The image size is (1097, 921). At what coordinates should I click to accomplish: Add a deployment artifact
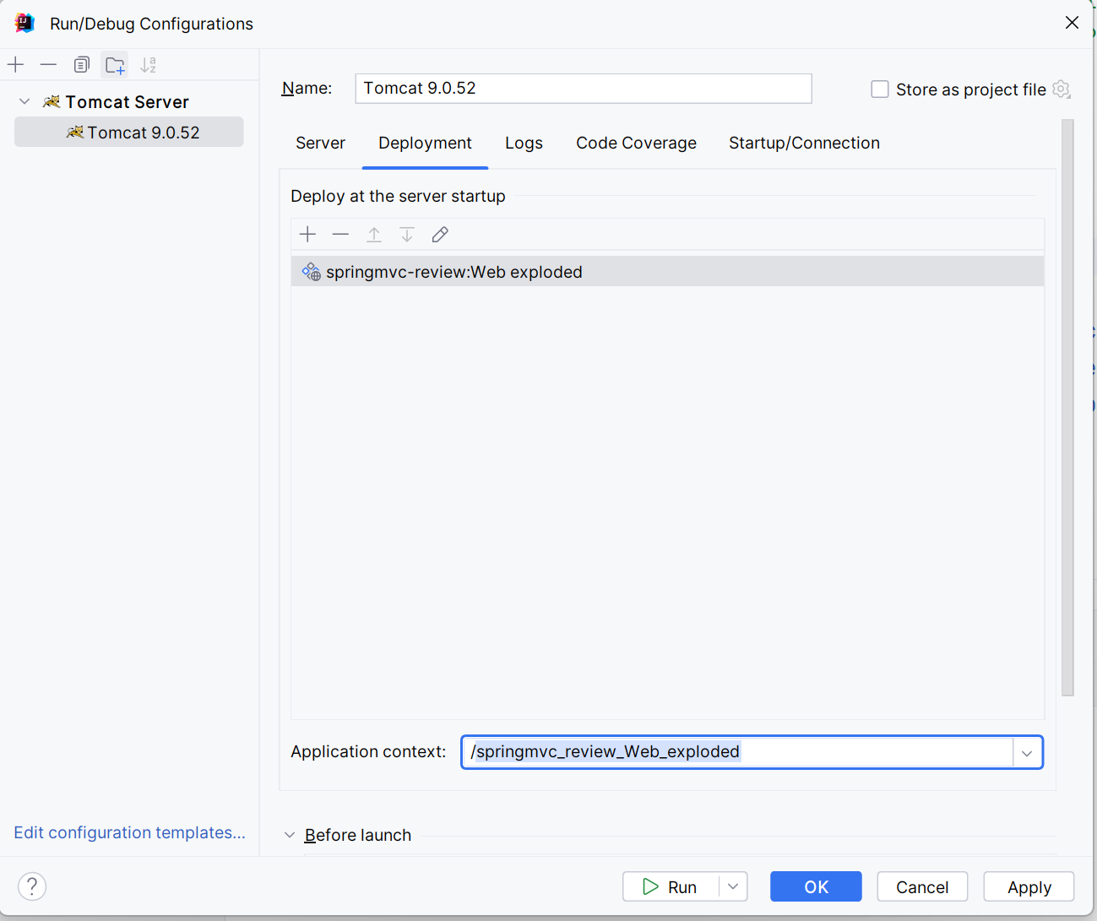[308, 235]
